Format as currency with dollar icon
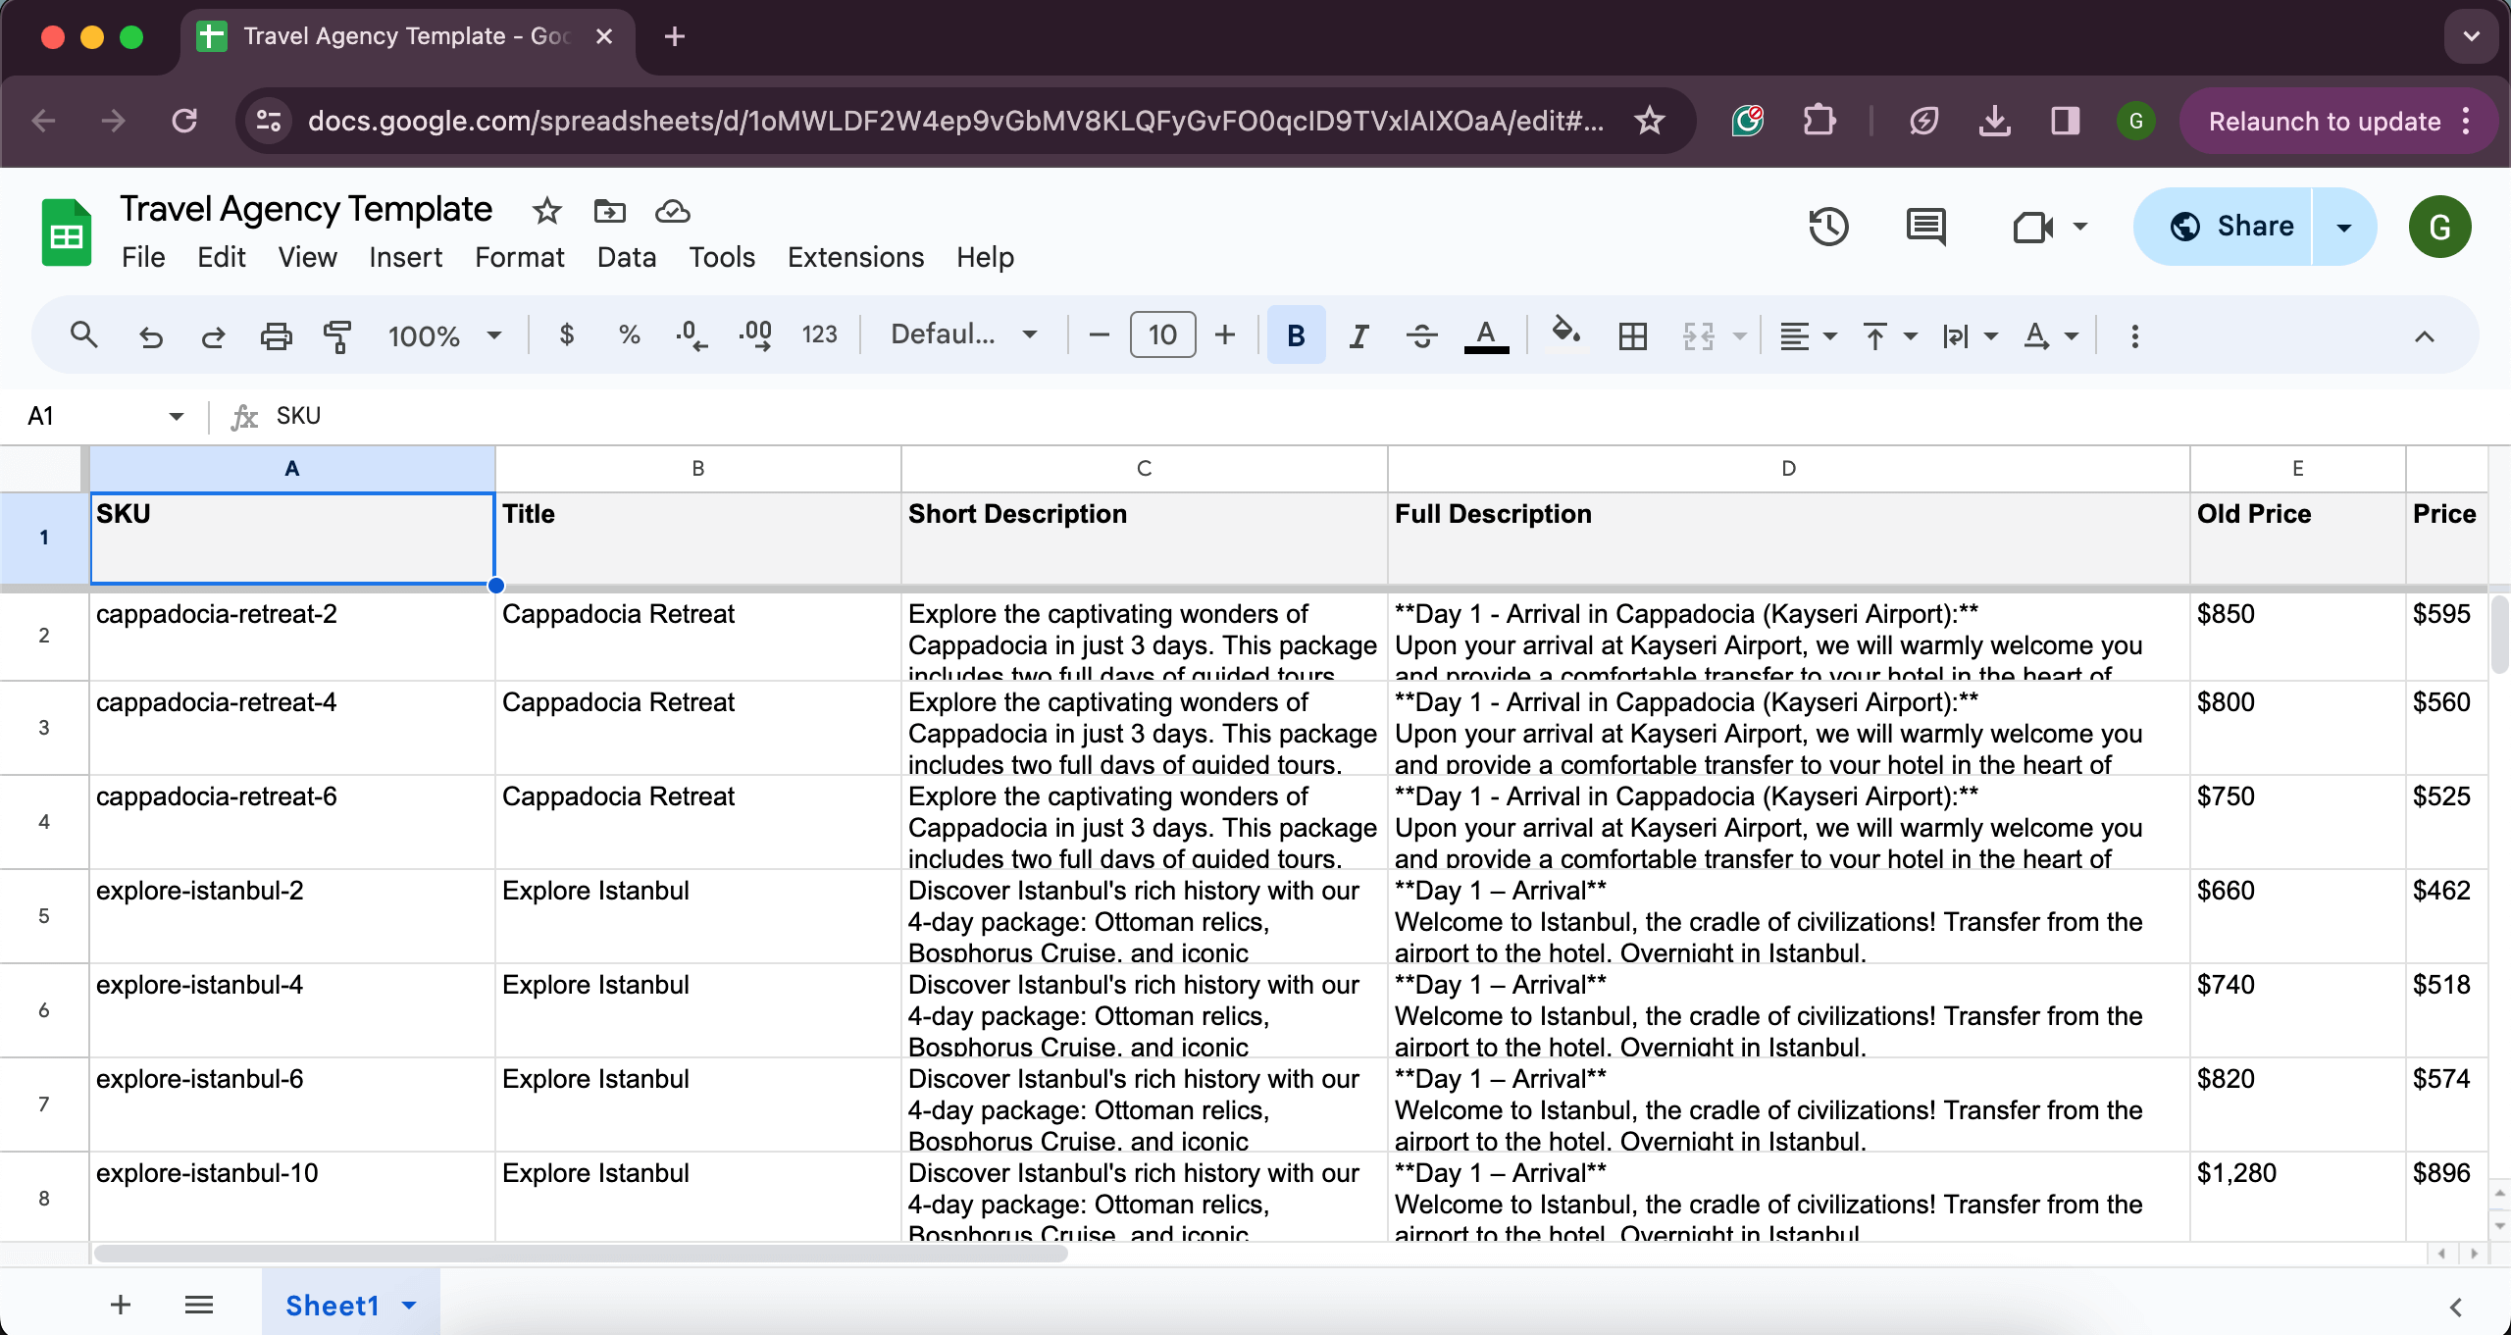This screenshot has height=1335, width=2511. (x=566, y=335)
